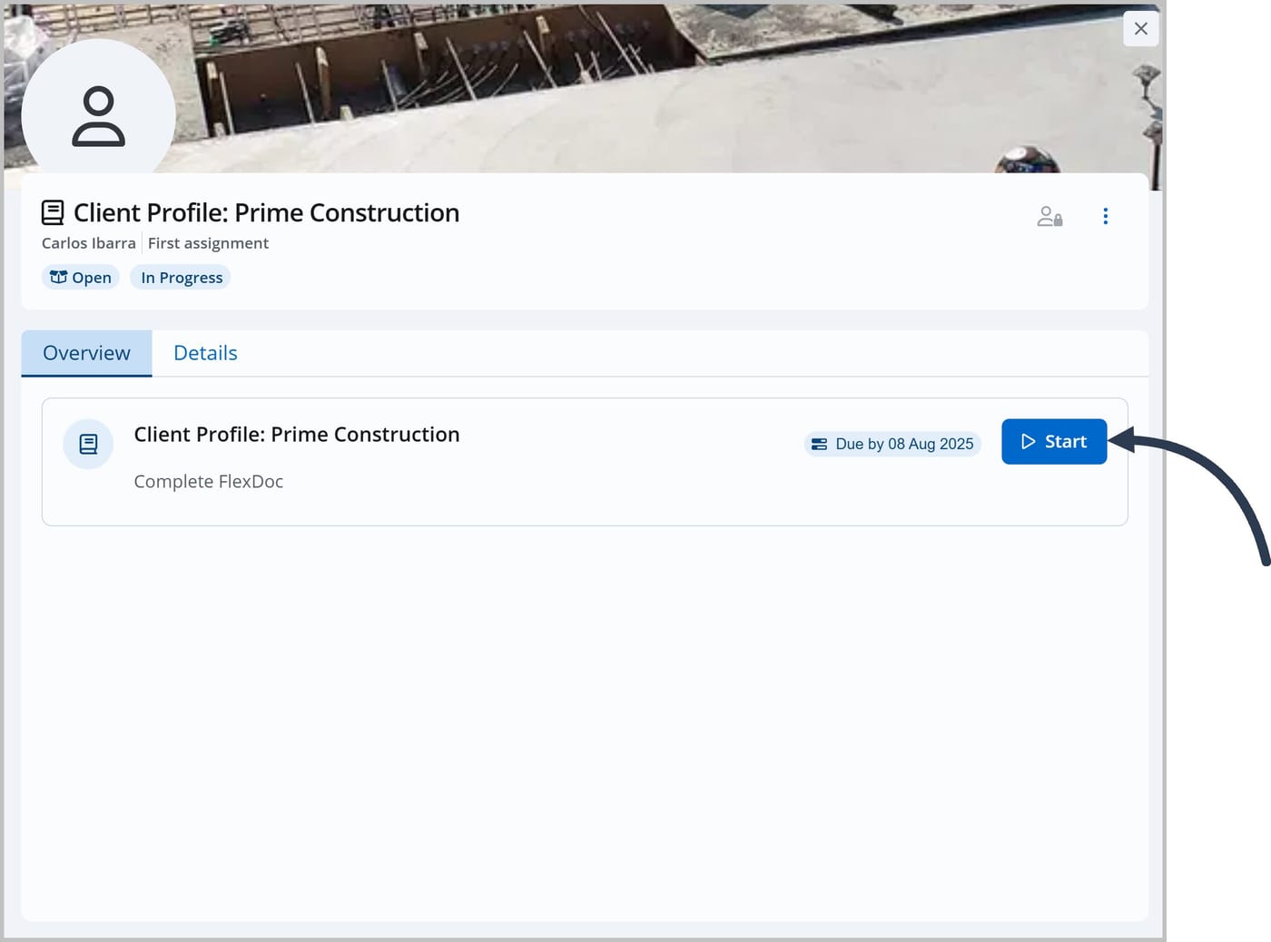Screen dimensions: 1271x942
Task: Click the assignee name Carlos Ibarra
Action: 88,243
